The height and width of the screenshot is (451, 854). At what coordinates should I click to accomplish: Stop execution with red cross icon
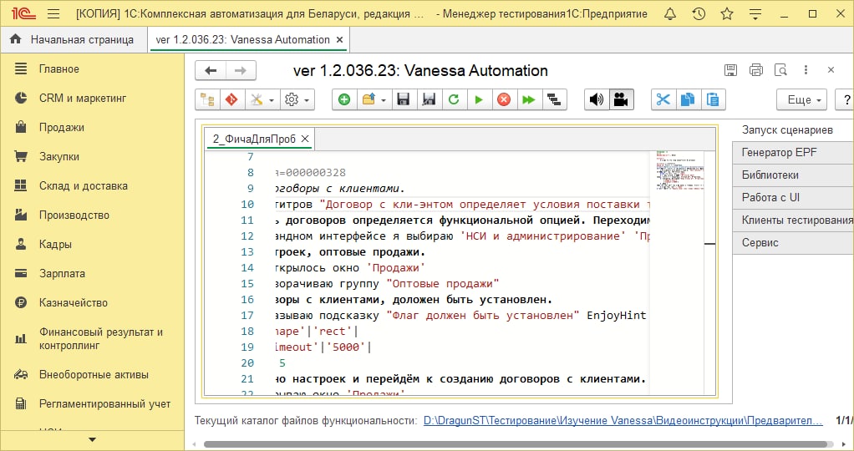coord(504,99)
